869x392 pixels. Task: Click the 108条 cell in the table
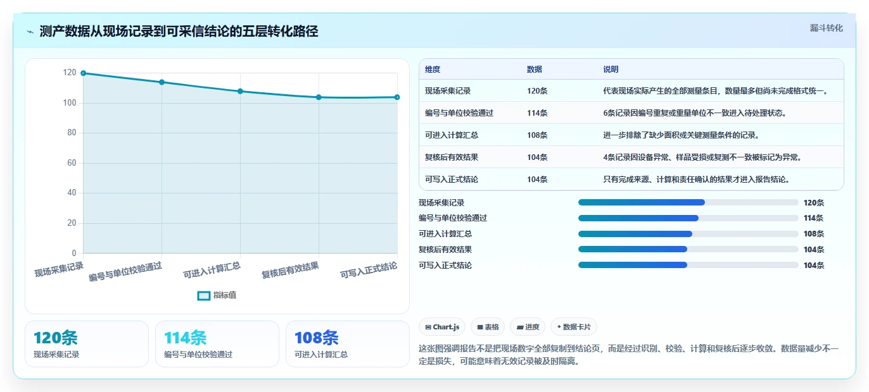(537, 135)
